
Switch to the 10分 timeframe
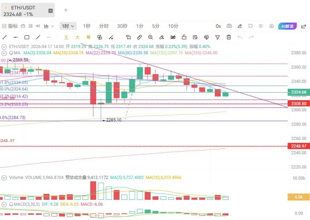(x=173, y=26)
